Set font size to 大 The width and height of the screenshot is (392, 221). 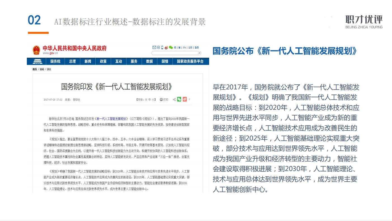pyautogui.click(x=146, y=99)
